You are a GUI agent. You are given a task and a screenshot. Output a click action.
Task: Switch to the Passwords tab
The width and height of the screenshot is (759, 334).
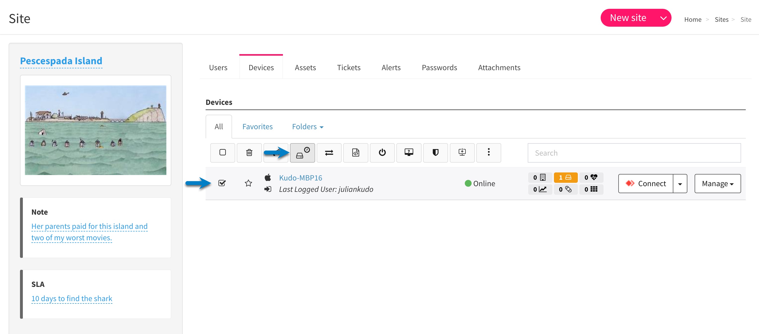(439, 67)
